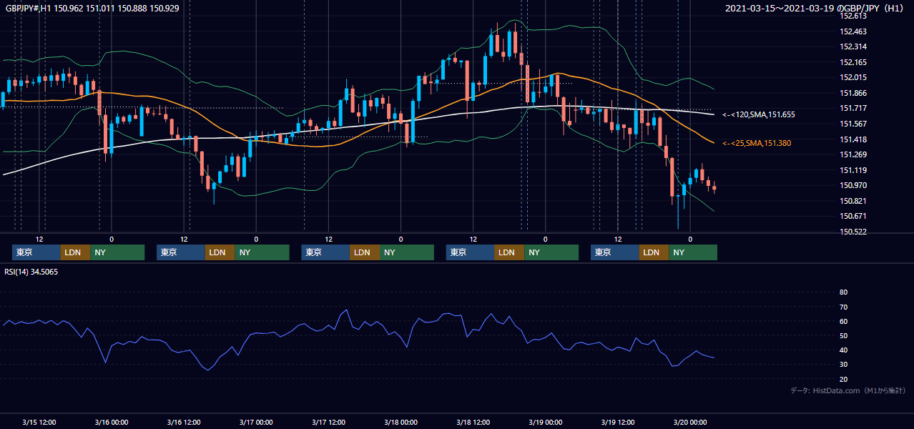Click price axis value 151.567
The width and height of the screenshot is (914, 429).
853,124
